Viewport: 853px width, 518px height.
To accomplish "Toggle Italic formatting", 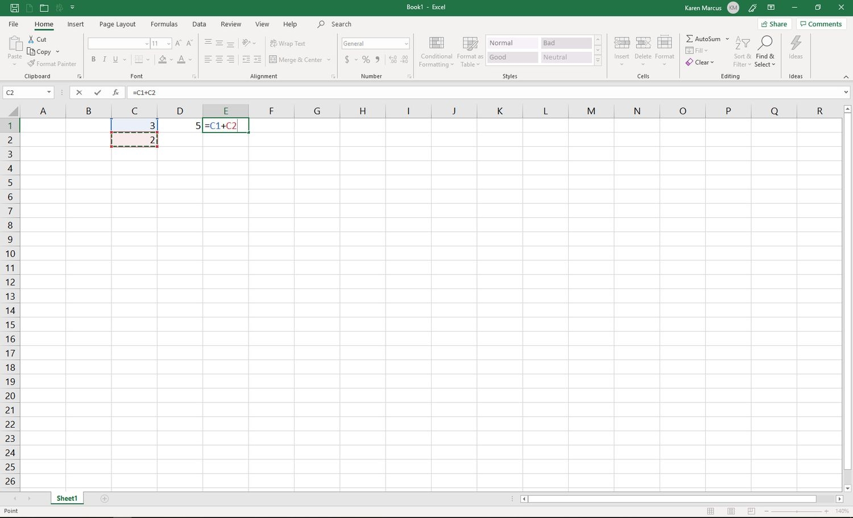I will [x=104, y=59].
